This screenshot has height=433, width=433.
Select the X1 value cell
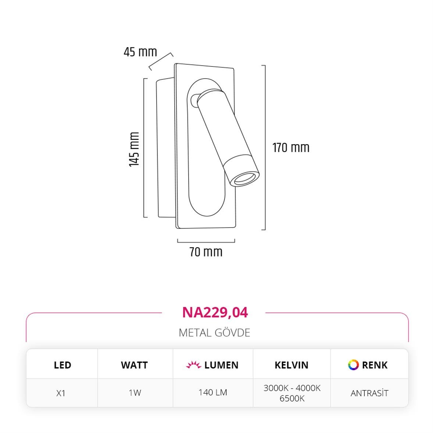tap(61, 393)
